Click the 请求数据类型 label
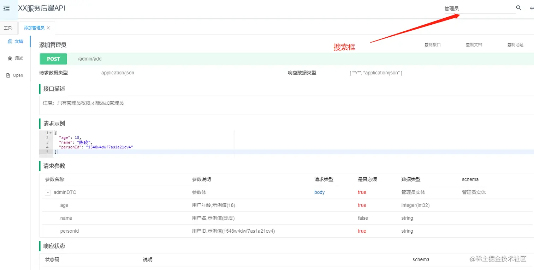 [x=53, y=73]
